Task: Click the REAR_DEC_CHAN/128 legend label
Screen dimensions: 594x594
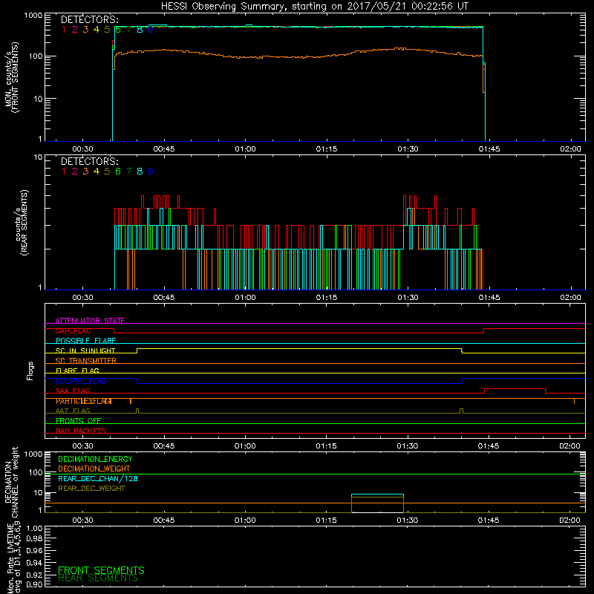Action: (x=98, y=479)
